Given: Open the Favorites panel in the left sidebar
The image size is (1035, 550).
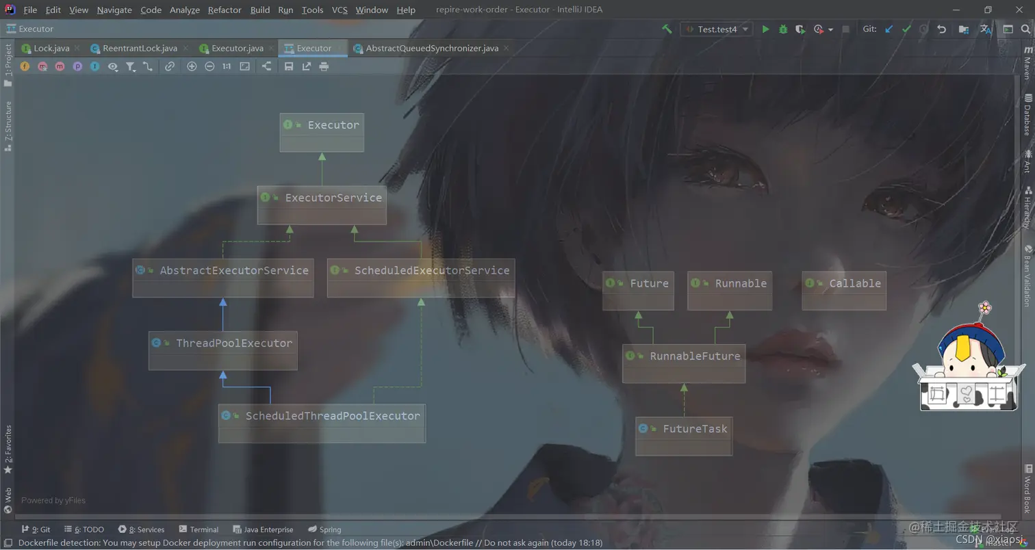Looking at the screenshot, I should click(x=8, y=449).
